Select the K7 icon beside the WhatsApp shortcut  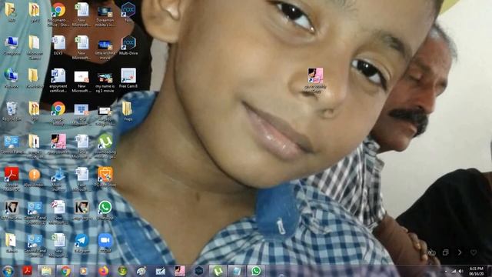coord(81,210)
